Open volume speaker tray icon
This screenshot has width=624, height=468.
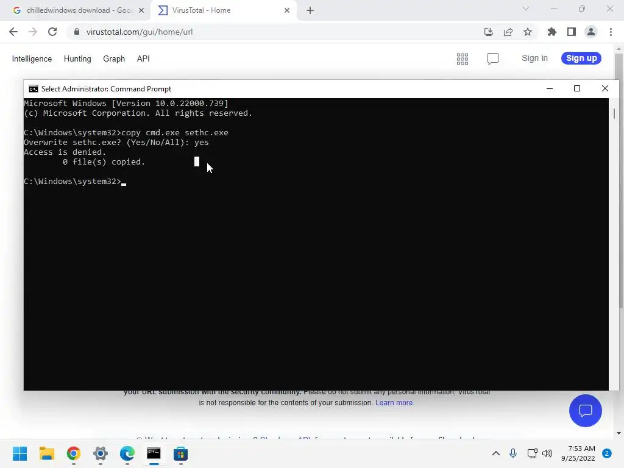point(547,453)
